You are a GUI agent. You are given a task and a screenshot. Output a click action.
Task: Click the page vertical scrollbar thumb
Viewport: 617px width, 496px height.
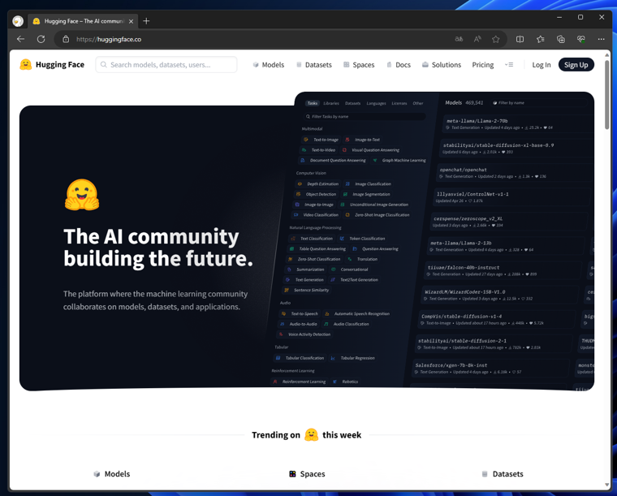[x=606, y=95]
